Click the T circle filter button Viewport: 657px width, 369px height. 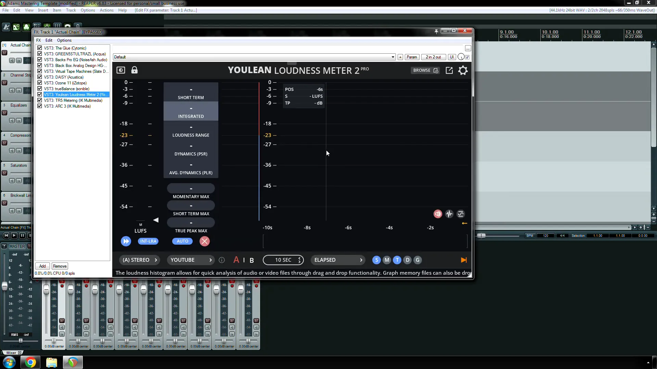(397, 260)
